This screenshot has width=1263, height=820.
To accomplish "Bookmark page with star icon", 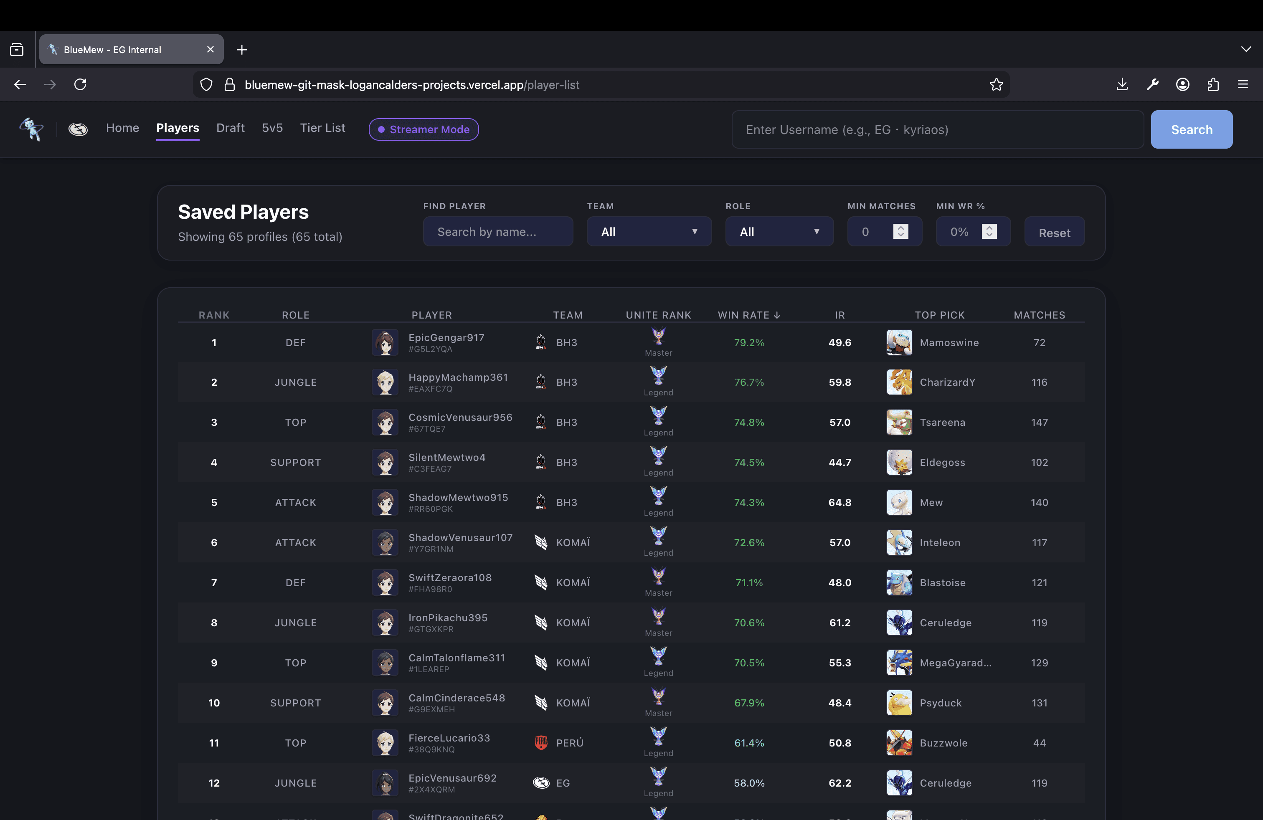I will [996, 84].
